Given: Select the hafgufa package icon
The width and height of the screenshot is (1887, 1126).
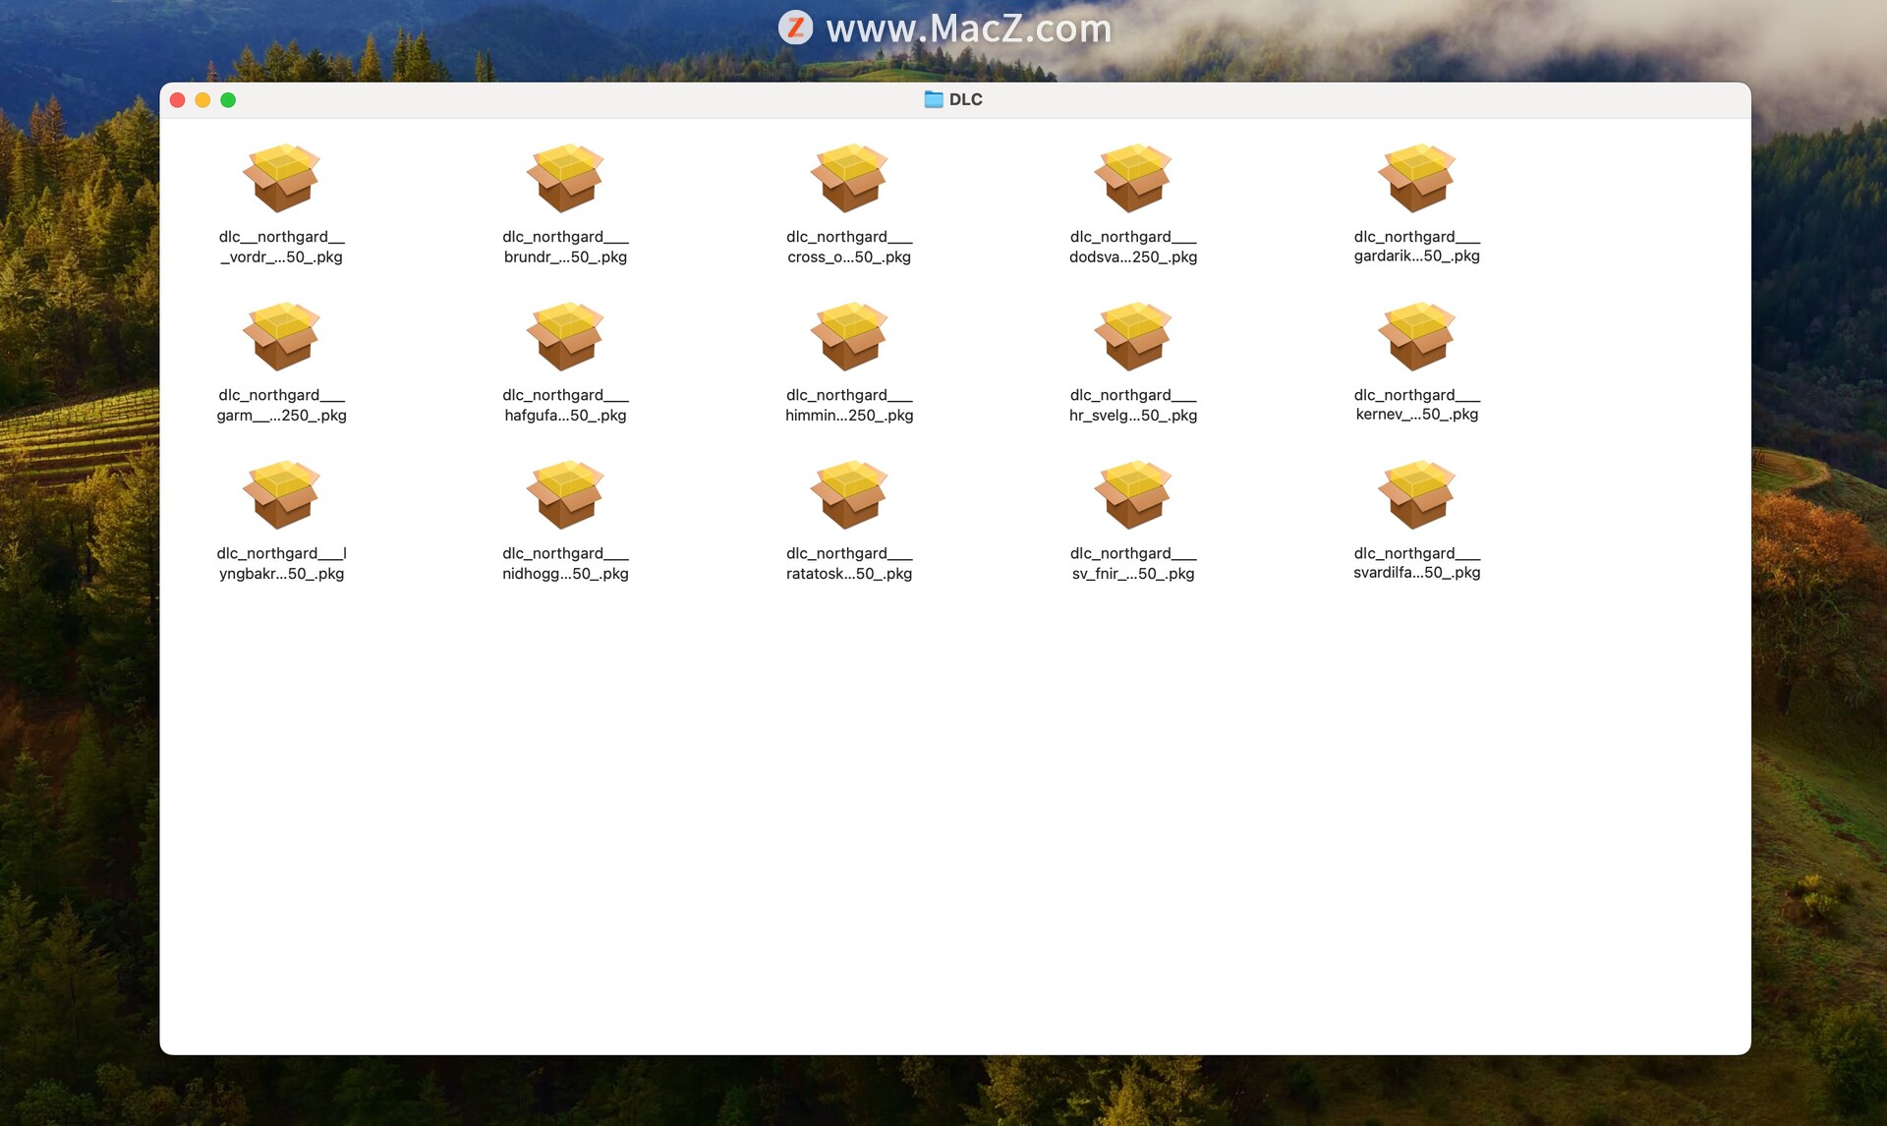Looking at the screenshot, I should tap(565, 336).
